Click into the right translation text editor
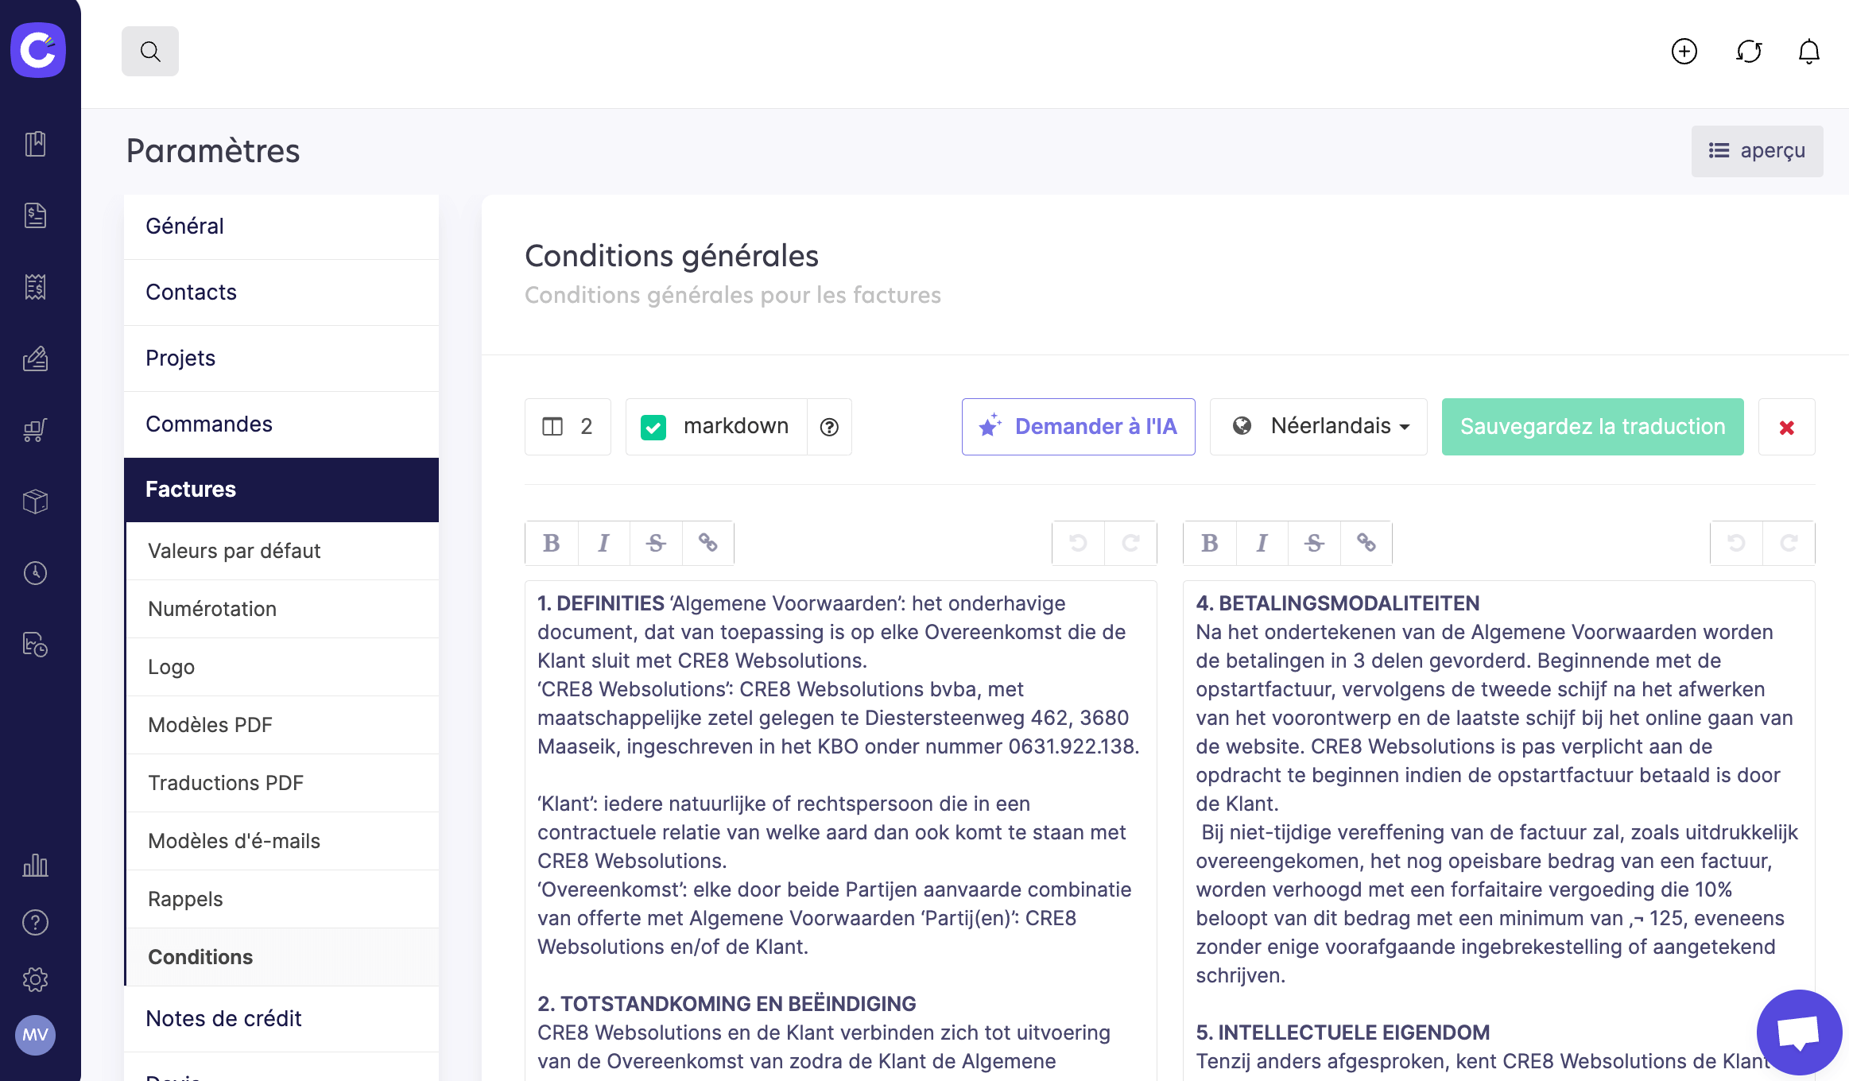The height and width of the screenshot is (1081, 1849). [x=1499, y=831]
